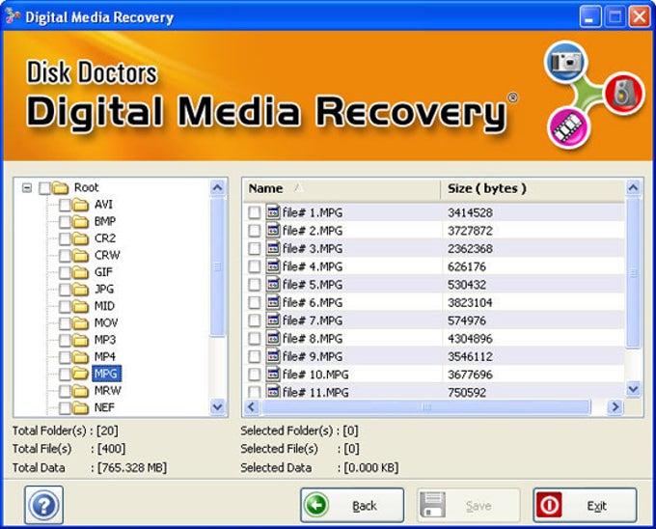This screenshot has height=529, width=656.
Task: Click the video file icon of file# 3.MPG
Action: (x=273, y=248)
